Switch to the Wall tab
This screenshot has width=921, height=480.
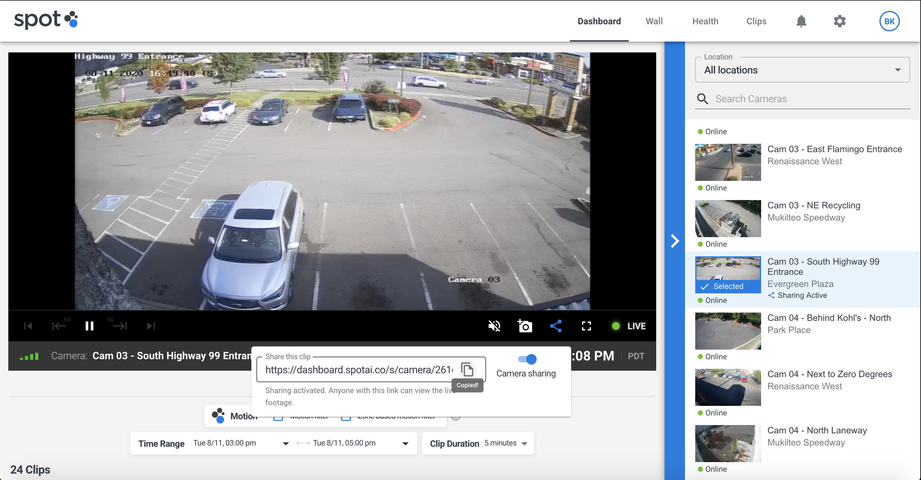(x=654, y=21)
